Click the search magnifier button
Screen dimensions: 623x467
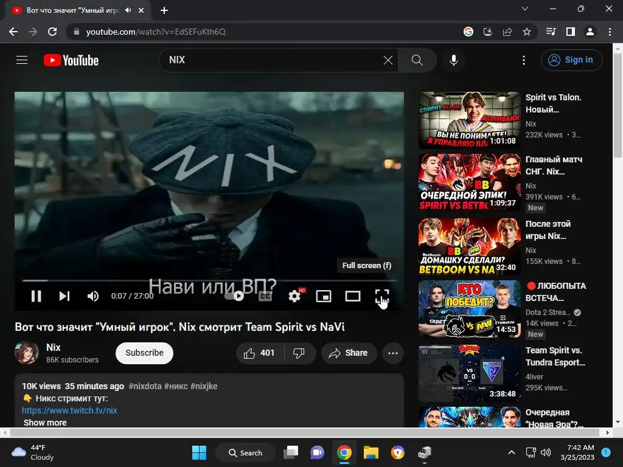pos(417,60)
